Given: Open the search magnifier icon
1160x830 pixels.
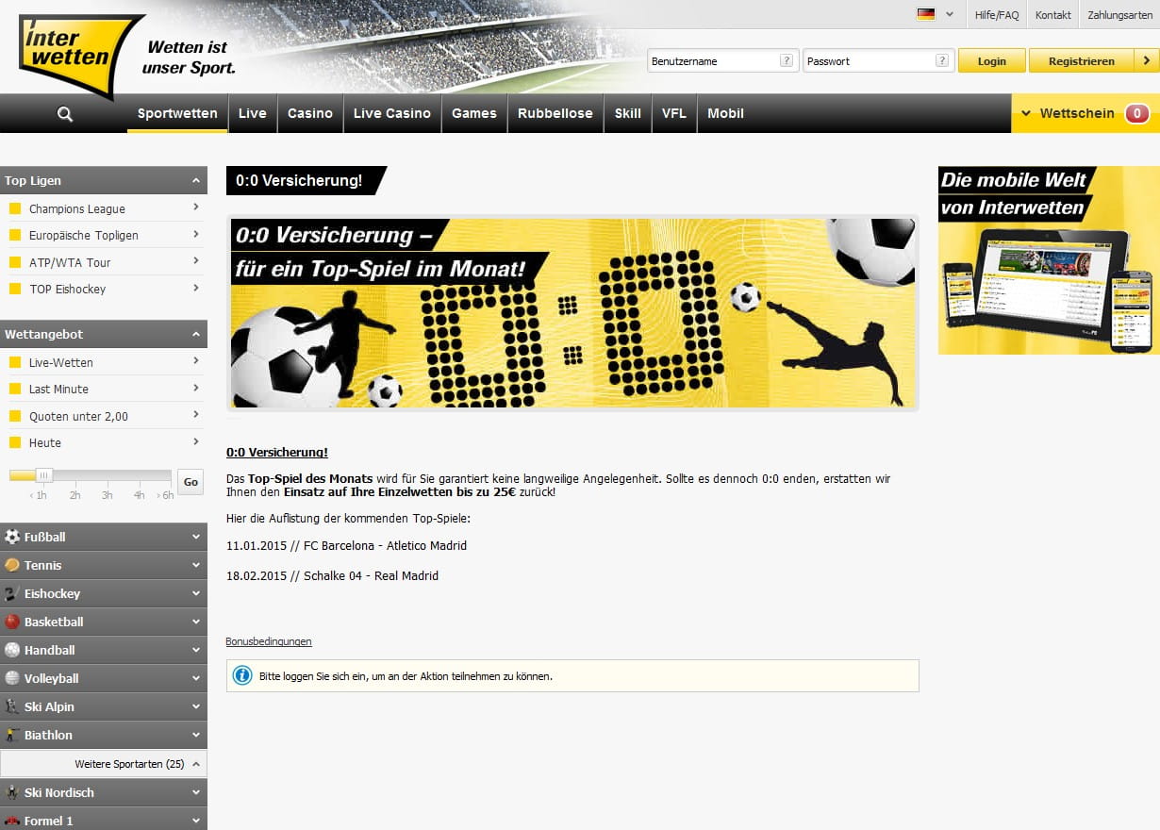Looking at the screenshot, I should (65, 114).
